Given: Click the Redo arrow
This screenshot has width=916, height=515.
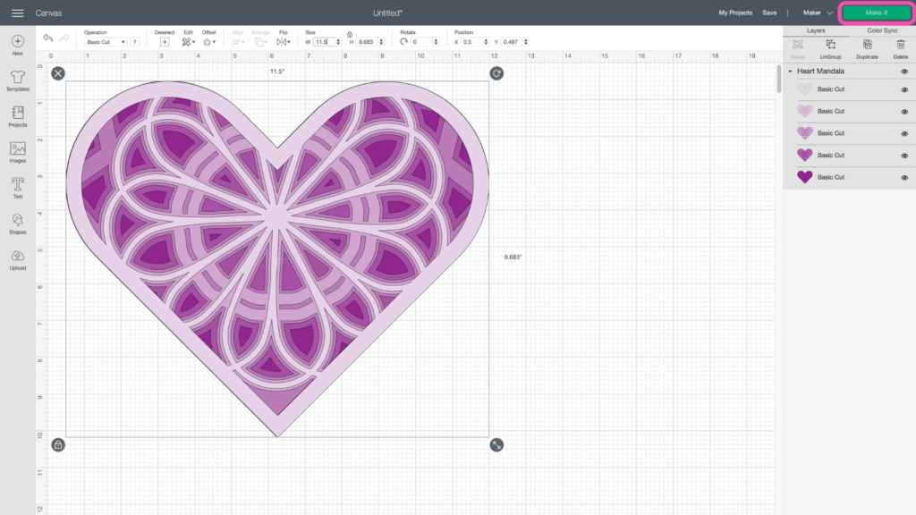Looking at the screenshot, I should (x=64, y=38).
